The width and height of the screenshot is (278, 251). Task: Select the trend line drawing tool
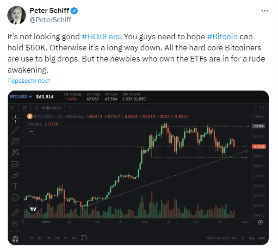click(15, 129)
